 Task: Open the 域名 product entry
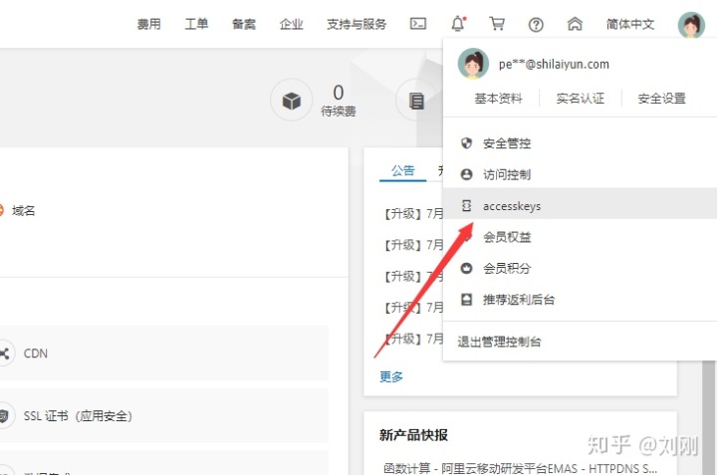click(x=23, y=211)
